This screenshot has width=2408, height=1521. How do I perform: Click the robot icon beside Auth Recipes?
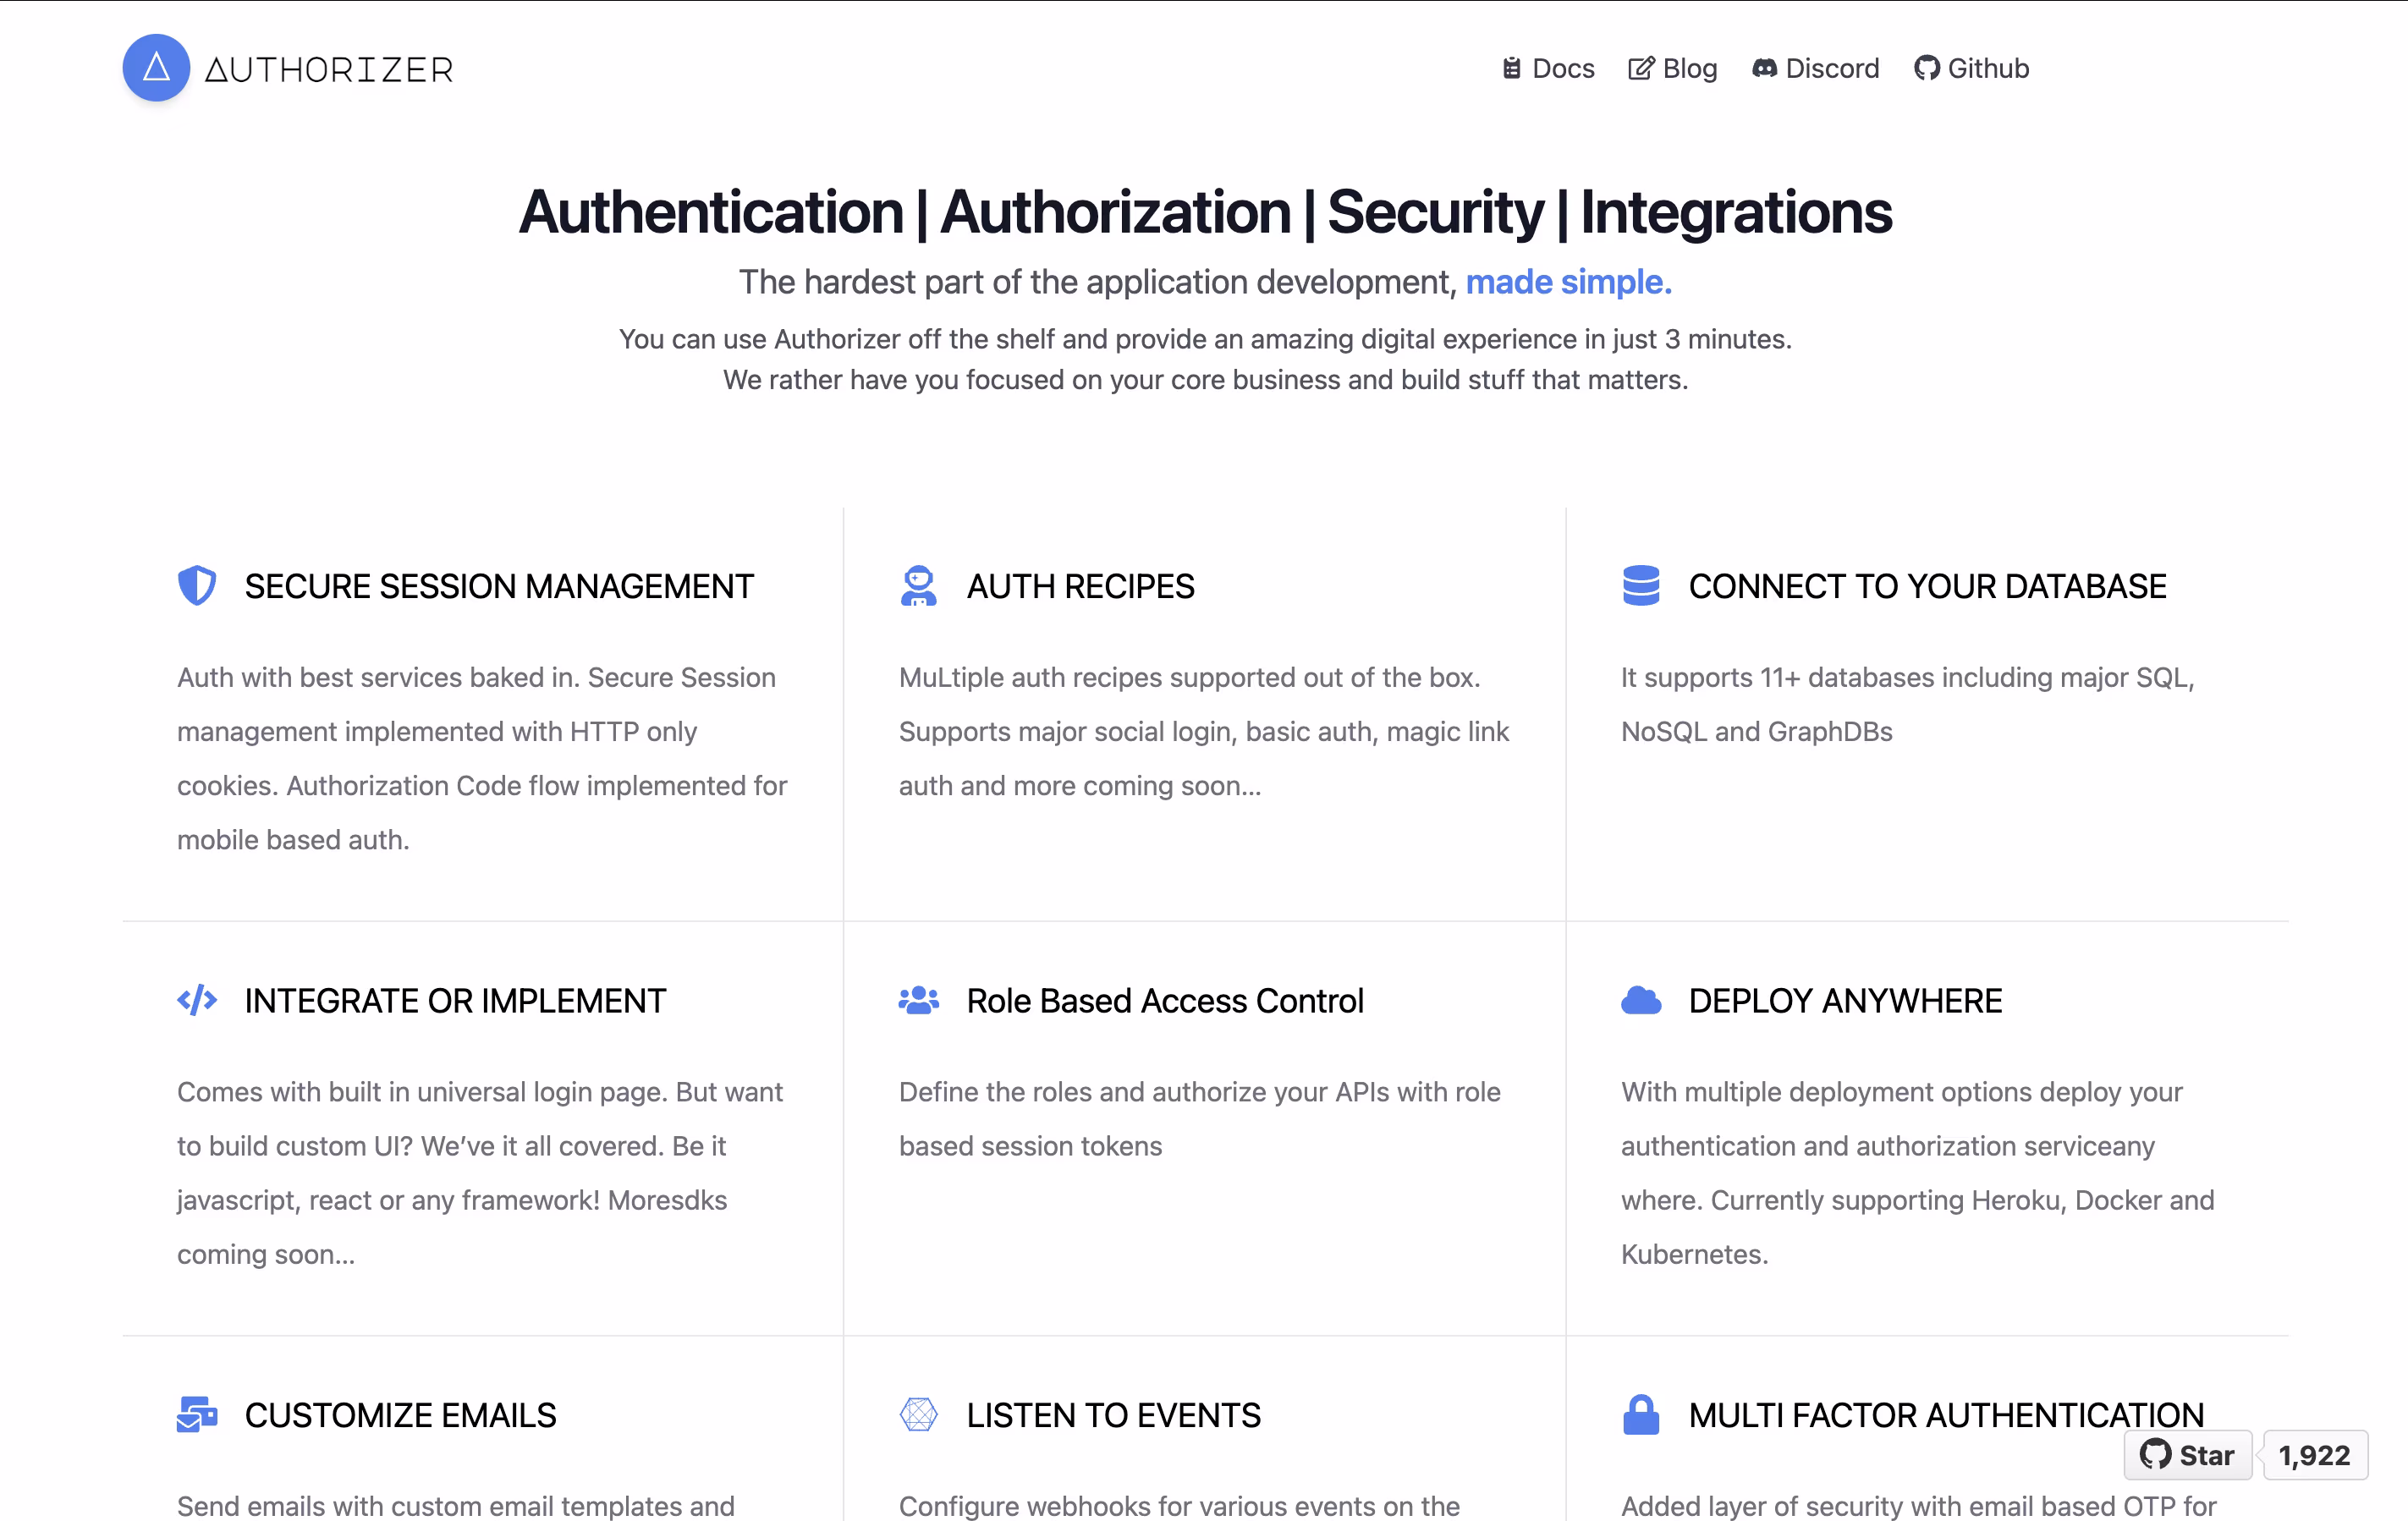click(x=918, y=585)
